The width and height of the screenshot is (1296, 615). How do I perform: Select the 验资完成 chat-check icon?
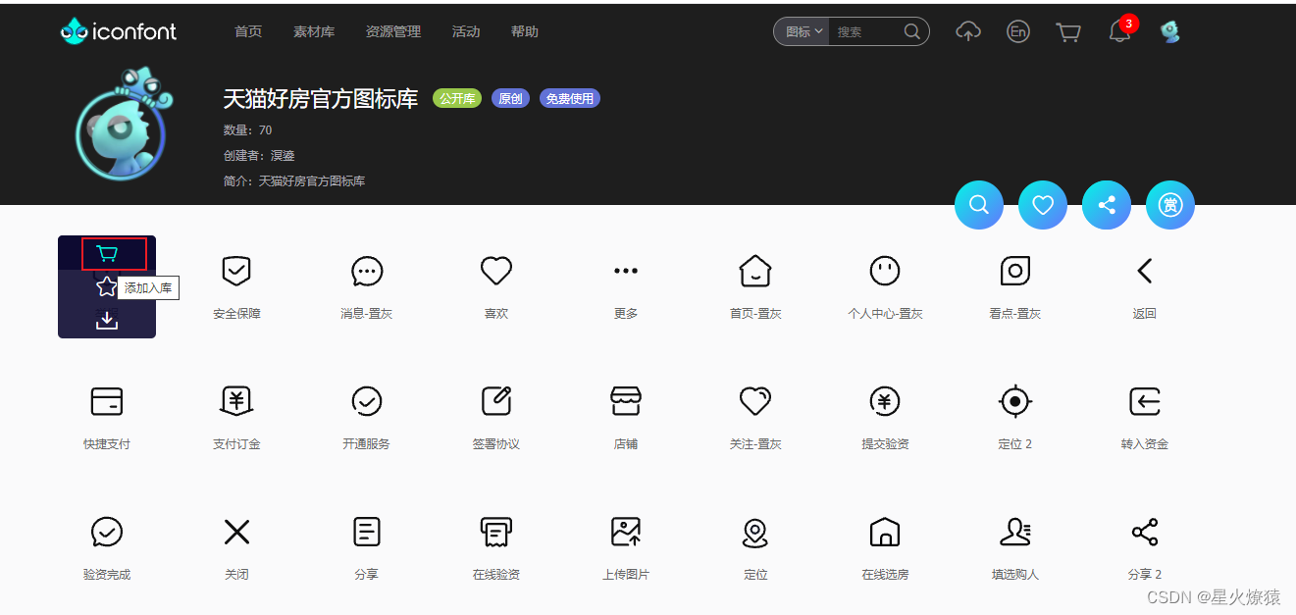click(107, 532)
